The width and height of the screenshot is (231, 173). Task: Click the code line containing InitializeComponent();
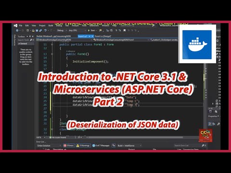click(90, 62)
